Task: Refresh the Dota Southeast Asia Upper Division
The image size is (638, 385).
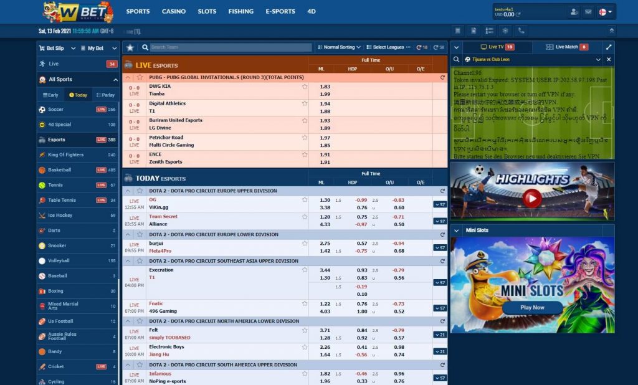Action: [442, 261]
